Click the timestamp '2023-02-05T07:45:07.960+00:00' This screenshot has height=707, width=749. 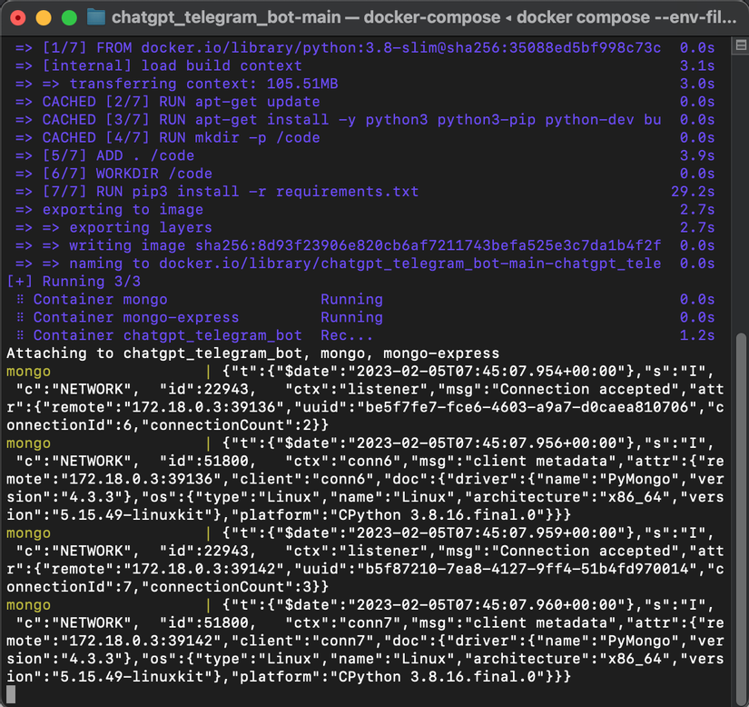point(487,604)
